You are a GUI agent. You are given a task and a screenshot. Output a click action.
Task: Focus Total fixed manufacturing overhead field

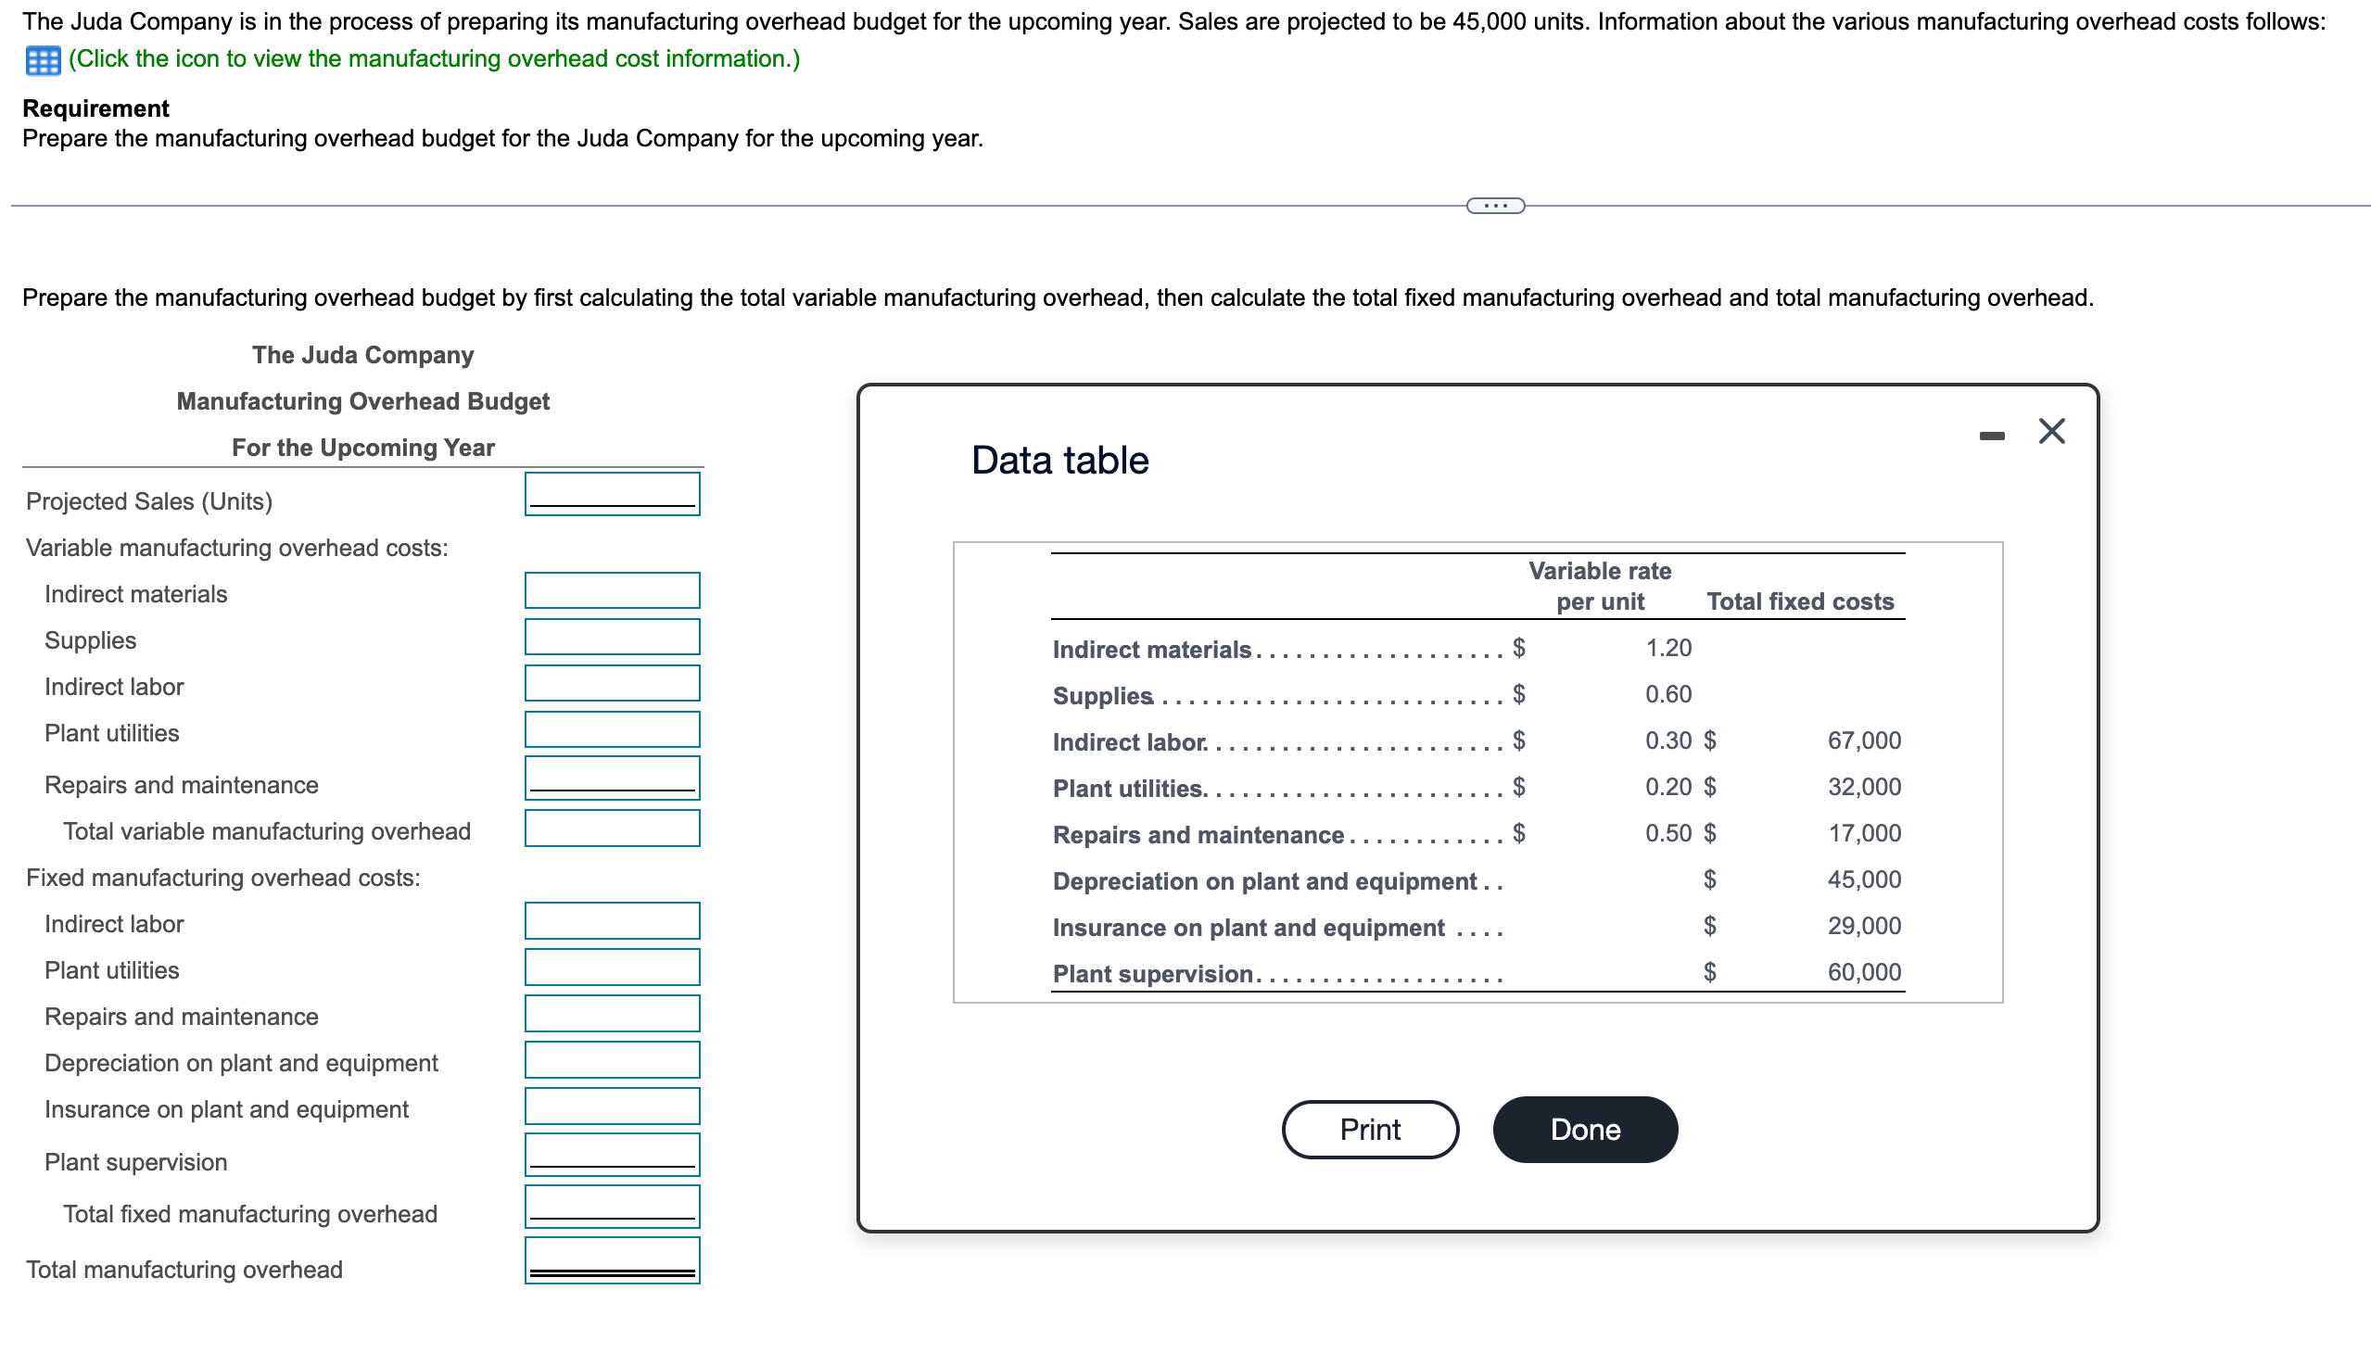point(612,1207)
